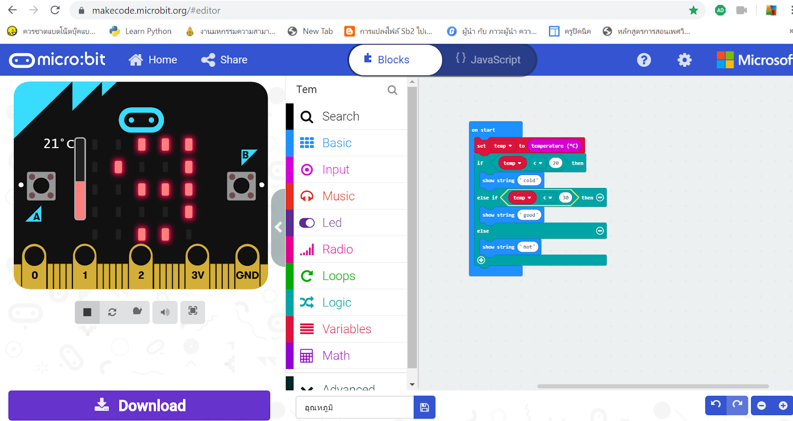Click the project name input field
Viewport: 793px width, 421px height.
point(355,408)
